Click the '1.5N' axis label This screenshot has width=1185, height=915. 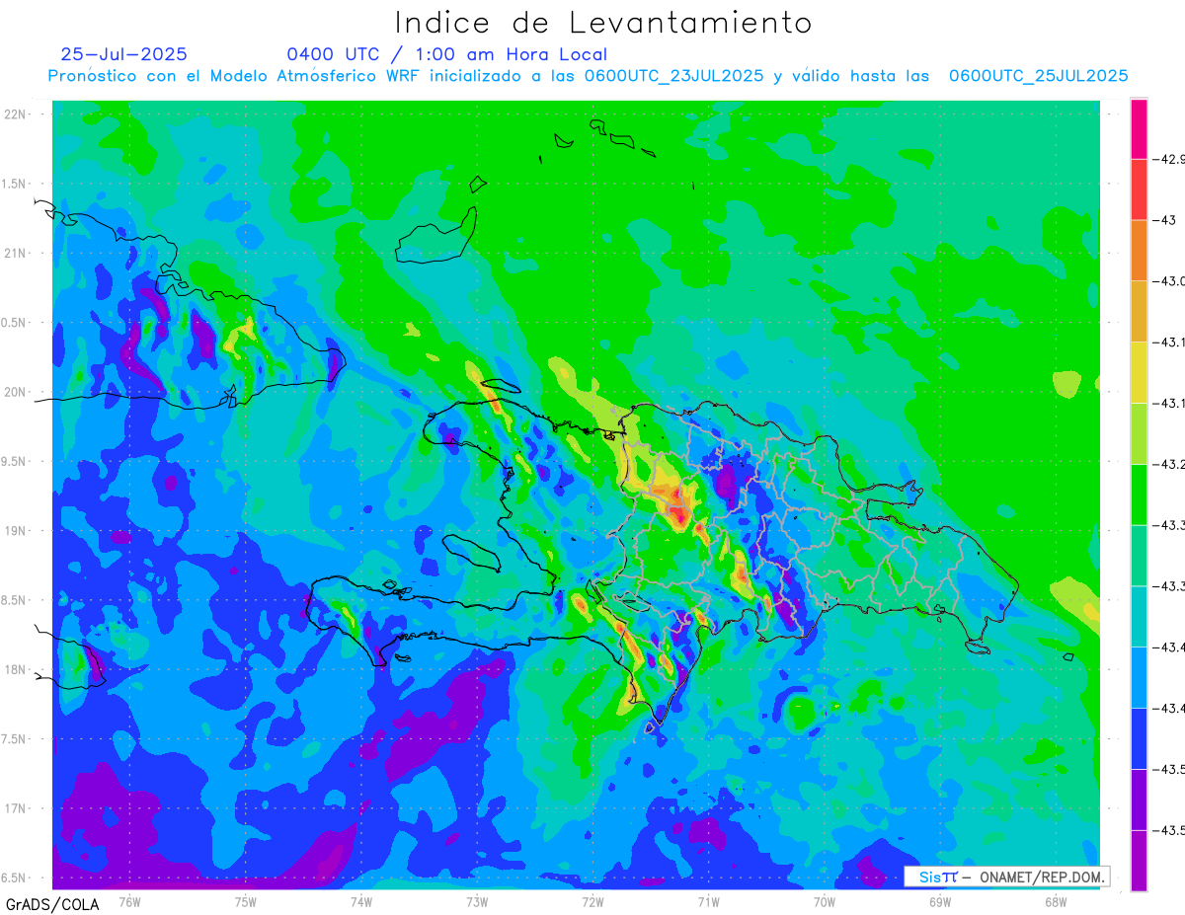pyautogui.click(x=15, y=185)
